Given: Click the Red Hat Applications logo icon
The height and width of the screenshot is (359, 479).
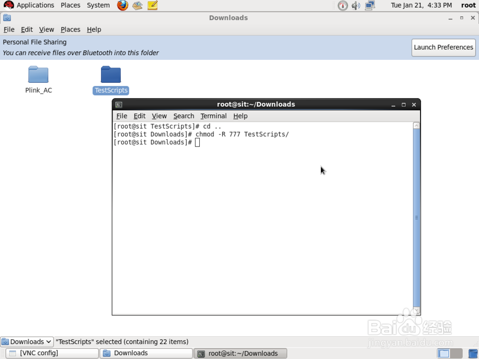Looking at the screenshot, I should coord(9,5).
